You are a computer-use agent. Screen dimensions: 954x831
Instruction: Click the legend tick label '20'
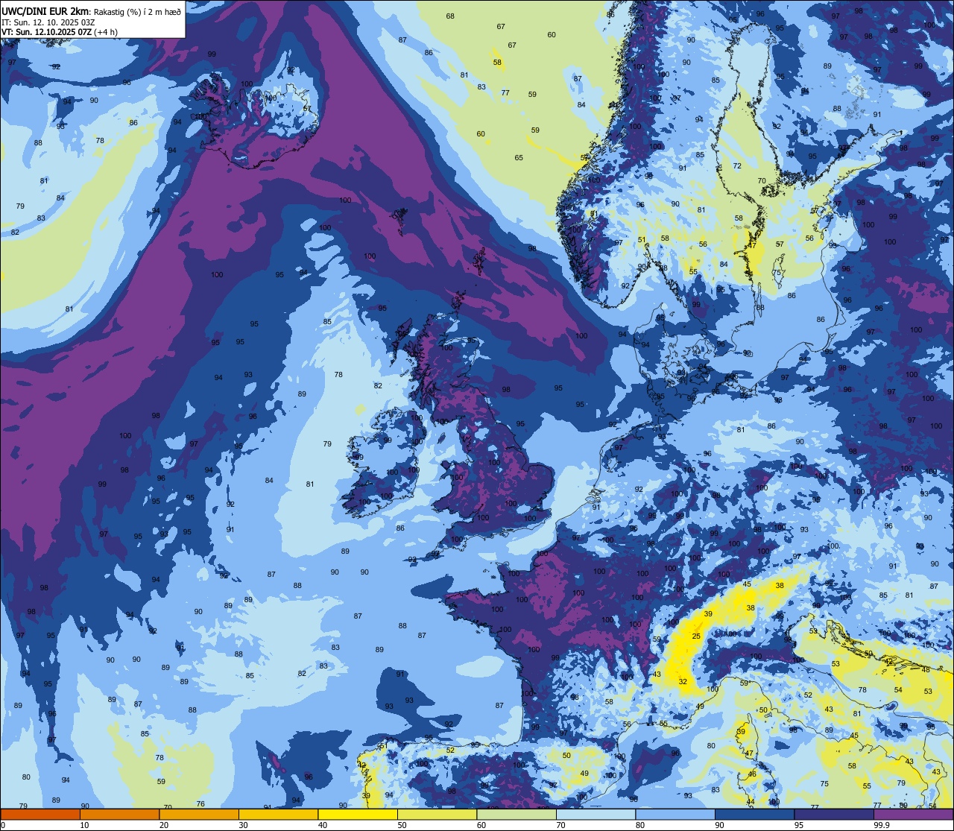tap(164, 825)
